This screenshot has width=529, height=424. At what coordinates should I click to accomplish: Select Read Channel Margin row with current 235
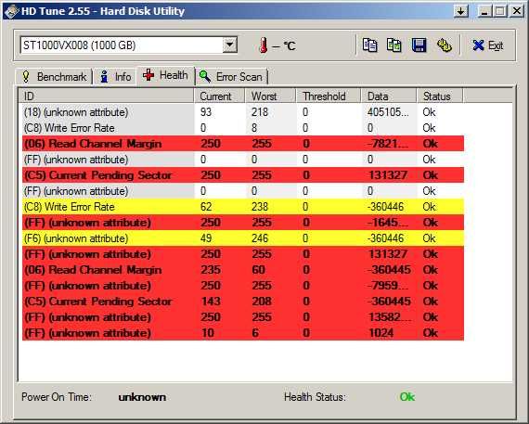click(x=243, y=270)
